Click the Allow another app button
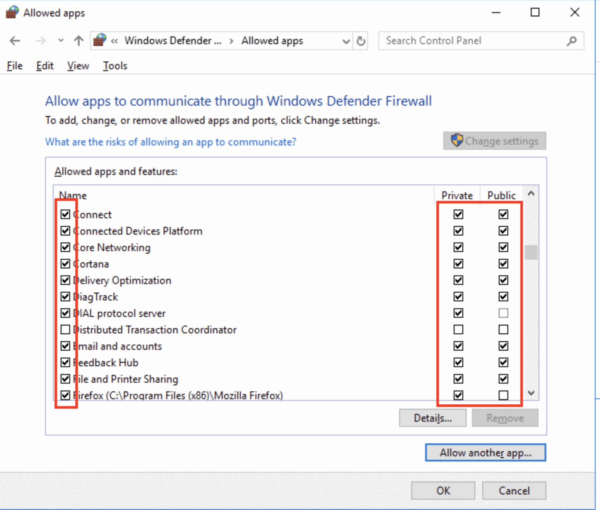Screen dimensions: 600x510 [485, 452]
